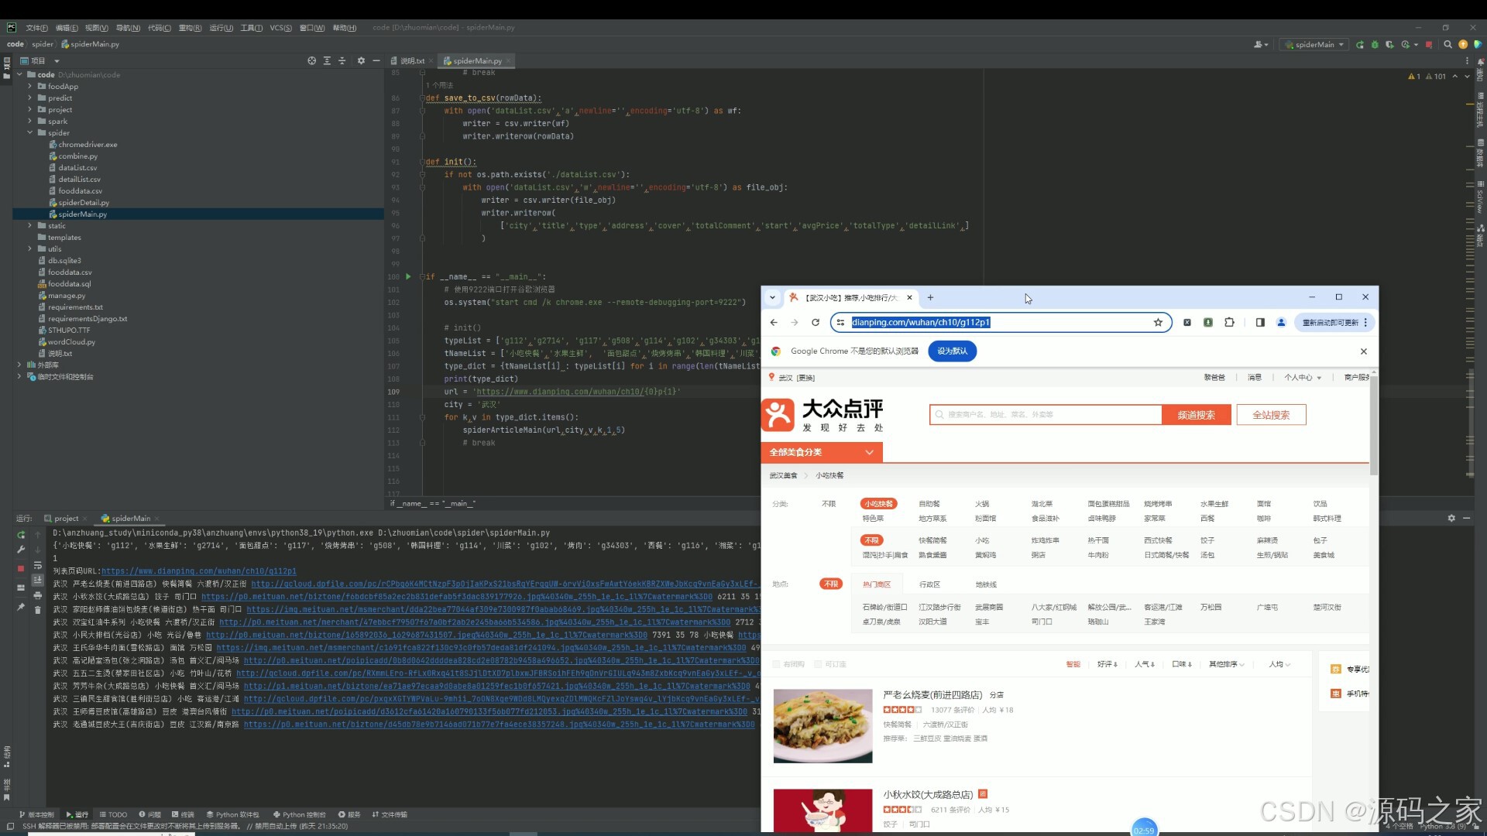Toggle scroll-to-end in Run console

point(37,581)
